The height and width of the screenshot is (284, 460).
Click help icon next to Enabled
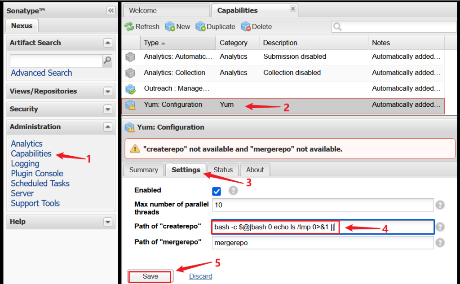(233, 191)
